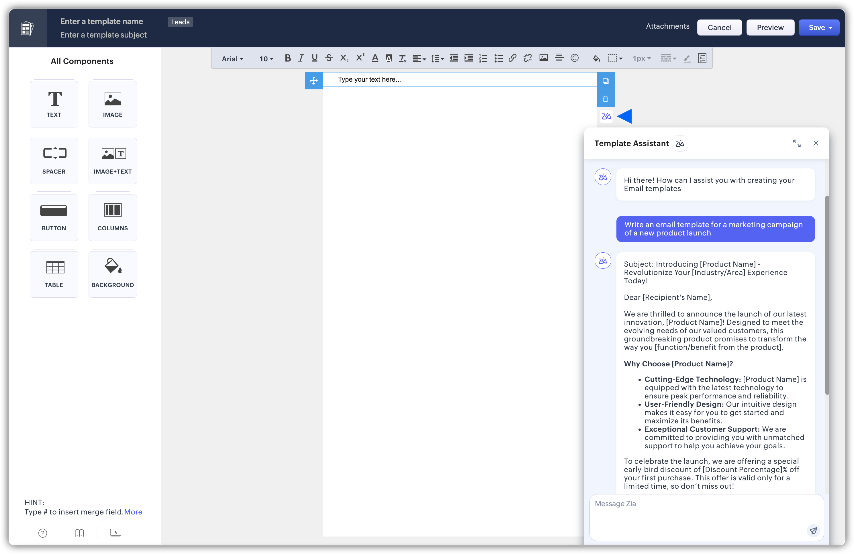Open the Save button dropdown arrow

click(x=830, y=28)
